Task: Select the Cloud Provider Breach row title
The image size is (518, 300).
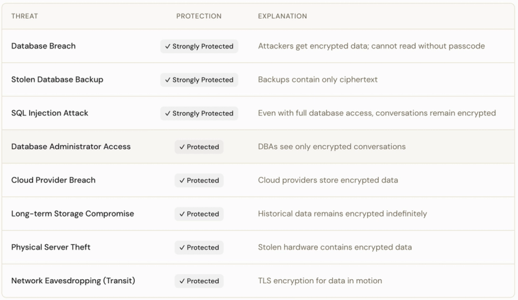Action: (x=53, y=180)
